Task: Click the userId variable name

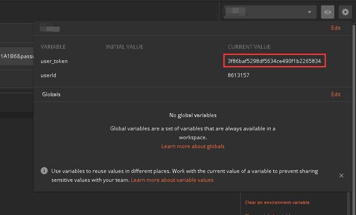Action: pos(48,75)
